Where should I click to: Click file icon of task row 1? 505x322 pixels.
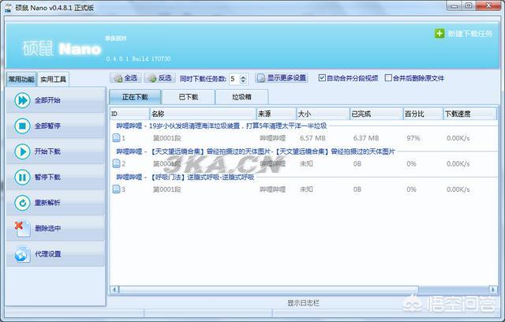[116, 138]
